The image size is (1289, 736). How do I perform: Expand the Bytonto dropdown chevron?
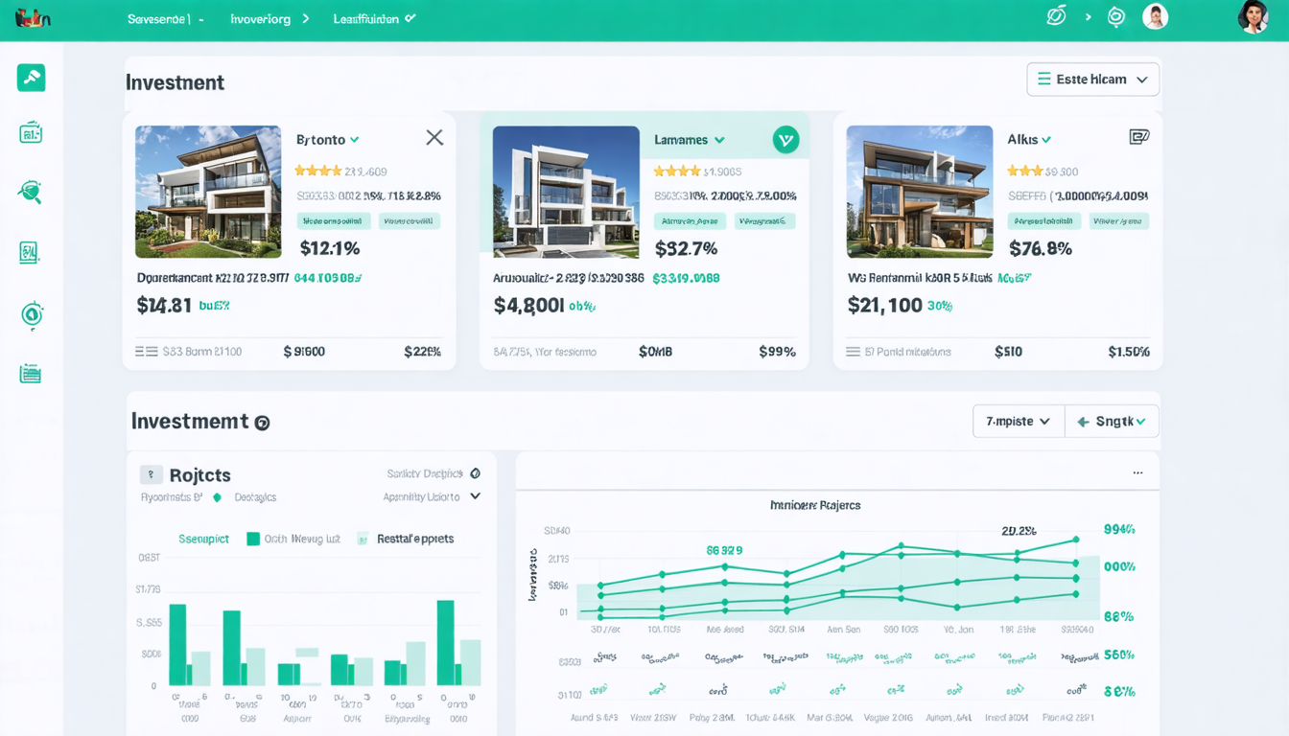pos(355,140)
